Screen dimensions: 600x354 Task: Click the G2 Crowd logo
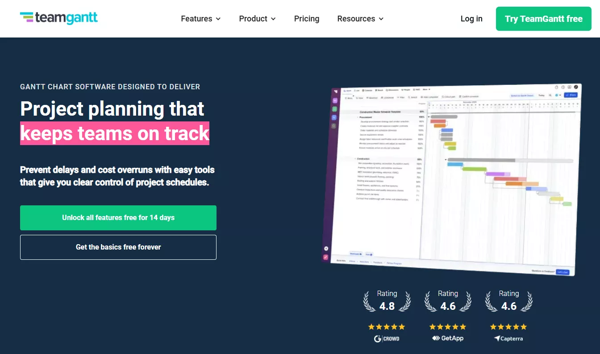(x=387, y=338)
